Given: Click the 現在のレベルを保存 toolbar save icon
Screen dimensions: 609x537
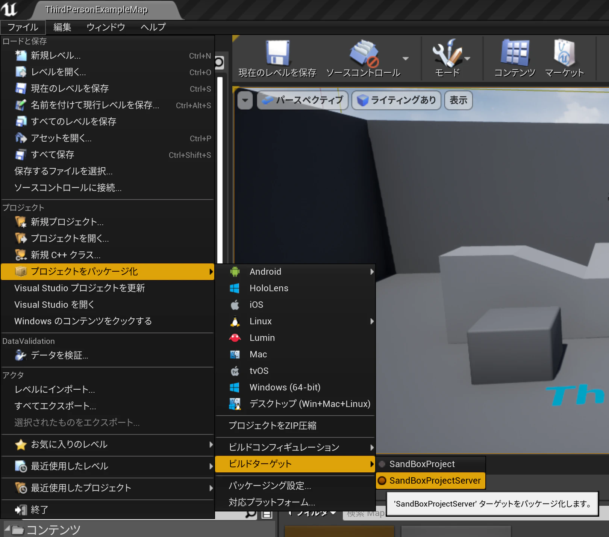Looking at the screenshot, I should (277, 53).
